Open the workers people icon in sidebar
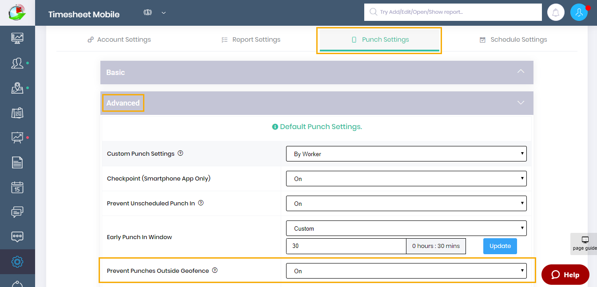Image resolution: width=597 pixels, height=287 pixels. coord(17,63)
